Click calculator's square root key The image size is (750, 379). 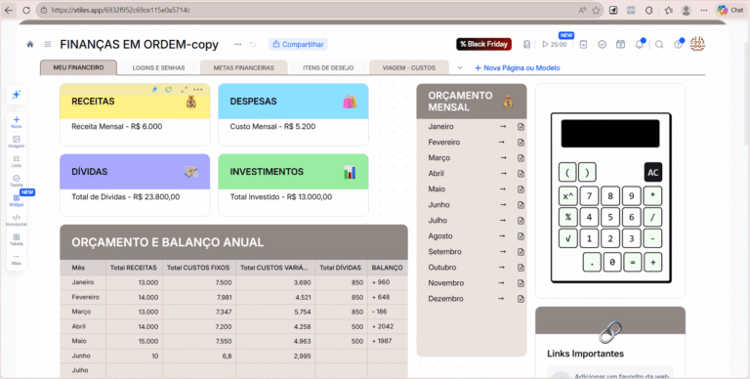coord(567,238)
